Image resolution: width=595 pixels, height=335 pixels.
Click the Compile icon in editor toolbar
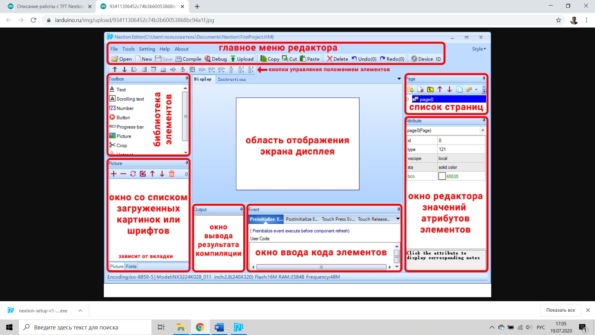(x=178, y=59)
